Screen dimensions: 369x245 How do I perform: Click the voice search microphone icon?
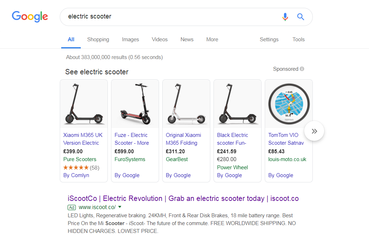pyautogui.click(x=285, y=17)
